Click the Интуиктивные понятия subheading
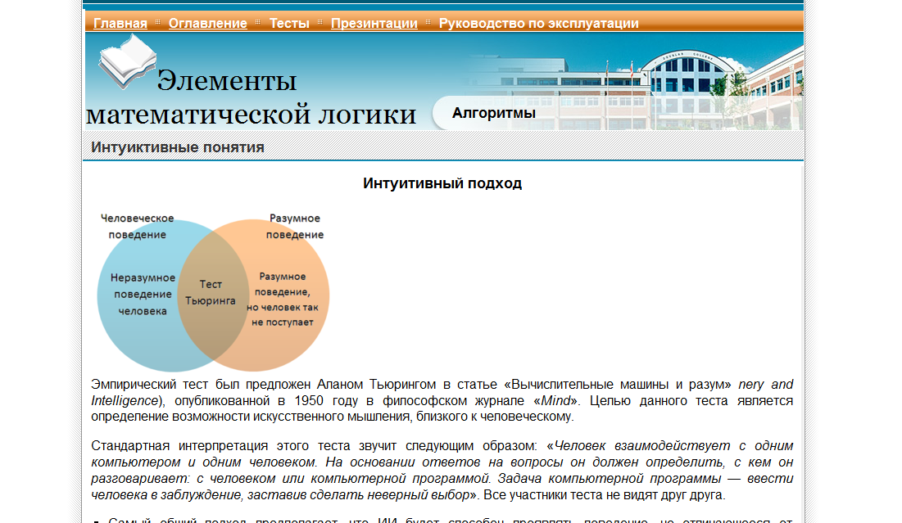Image resolution: width=902 pixels, height=523 pixels. (x=177, y=147)
